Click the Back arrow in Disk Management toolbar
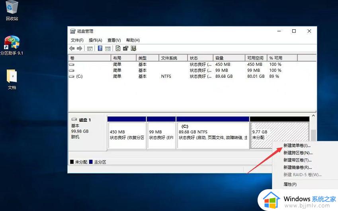 [72, 48]
